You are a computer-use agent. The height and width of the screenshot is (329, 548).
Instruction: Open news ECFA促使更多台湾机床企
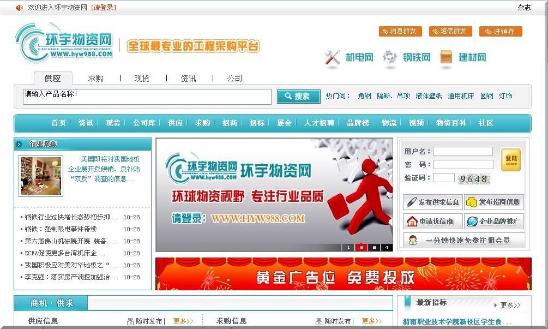pyautogui.click(x=65, y=253)
